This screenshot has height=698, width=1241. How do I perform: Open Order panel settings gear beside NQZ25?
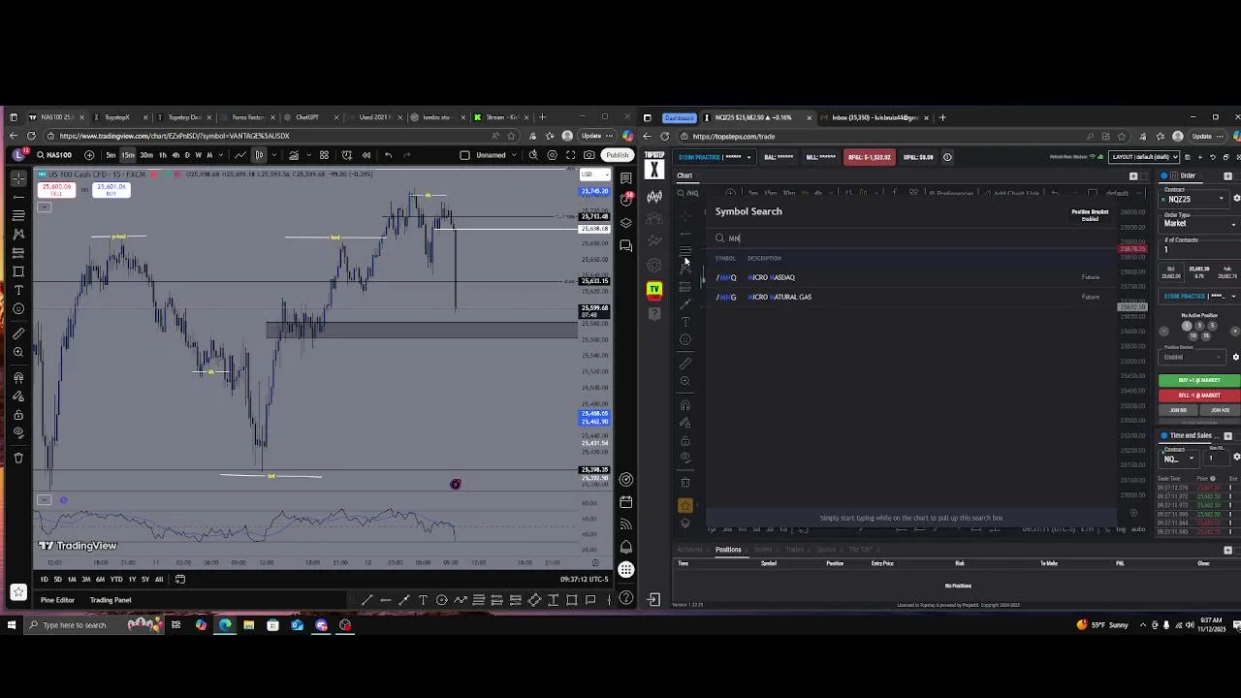point(1236,199)
